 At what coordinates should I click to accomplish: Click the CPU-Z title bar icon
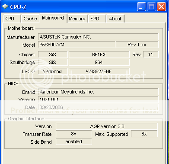(5, 6)
